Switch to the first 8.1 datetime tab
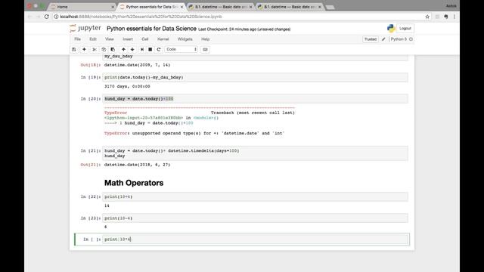Image resolution: width=484 pixels, height=272 pixels. click(220, 7)
